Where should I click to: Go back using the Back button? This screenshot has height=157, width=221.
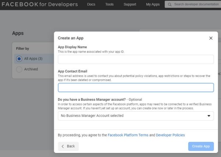pyautogui.click(x=68, y=146)
